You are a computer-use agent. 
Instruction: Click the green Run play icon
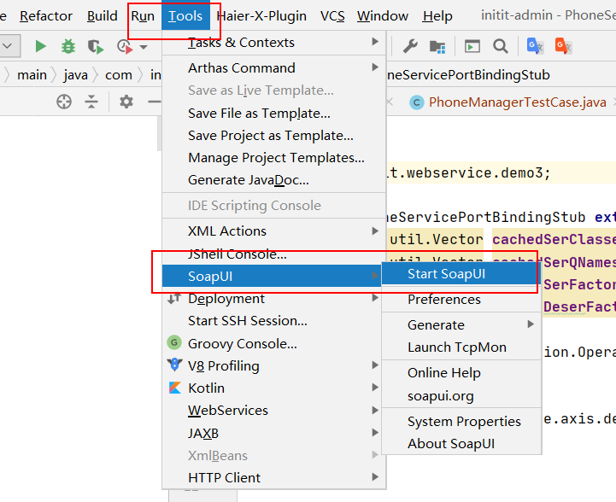coord(40,46)
